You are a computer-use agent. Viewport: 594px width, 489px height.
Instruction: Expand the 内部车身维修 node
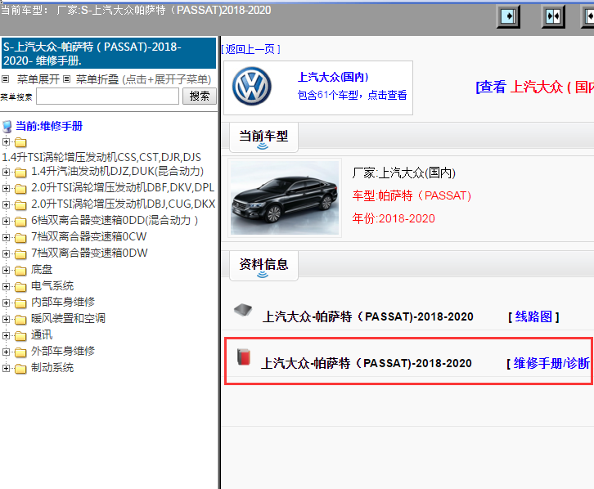(6, 303)
